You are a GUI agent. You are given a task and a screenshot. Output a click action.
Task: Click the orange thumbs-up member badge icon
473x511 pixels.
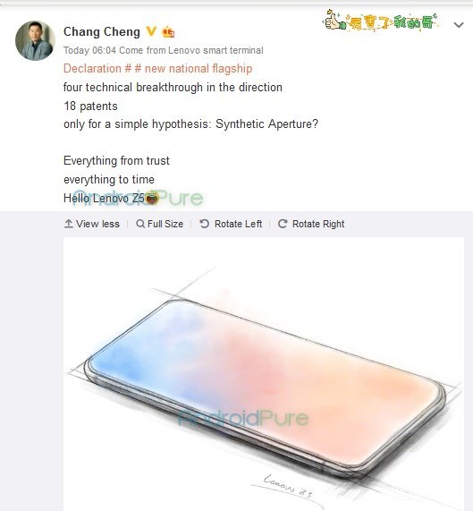click(x=168, y=32)
